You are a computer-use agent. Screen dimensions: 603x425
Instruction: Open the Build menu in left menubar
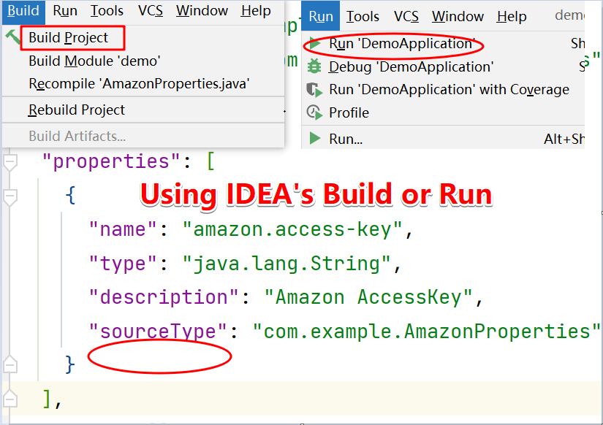coord(23,11)
